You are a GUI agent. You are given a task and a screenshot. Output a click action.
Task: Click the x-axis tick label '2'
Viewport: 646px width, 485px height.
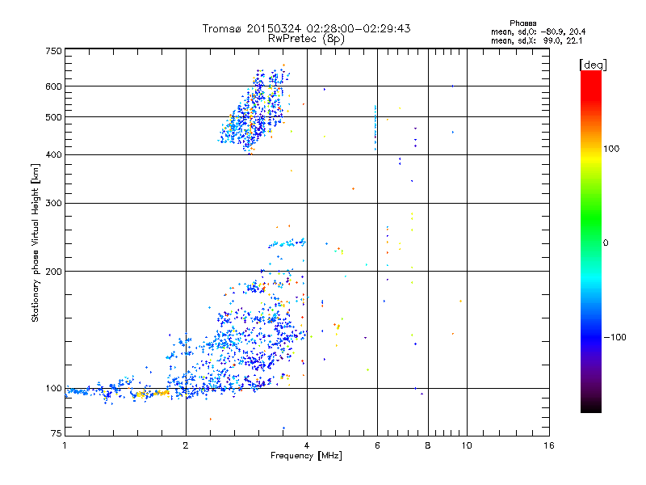(186, 445)
